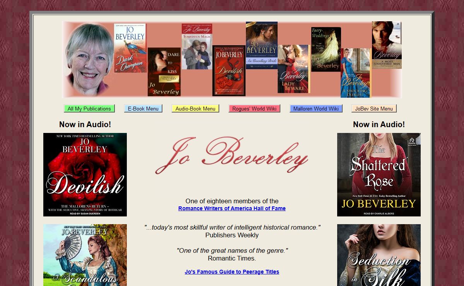
Task: Open the All My Publications menu
Action: coord(89,109)
